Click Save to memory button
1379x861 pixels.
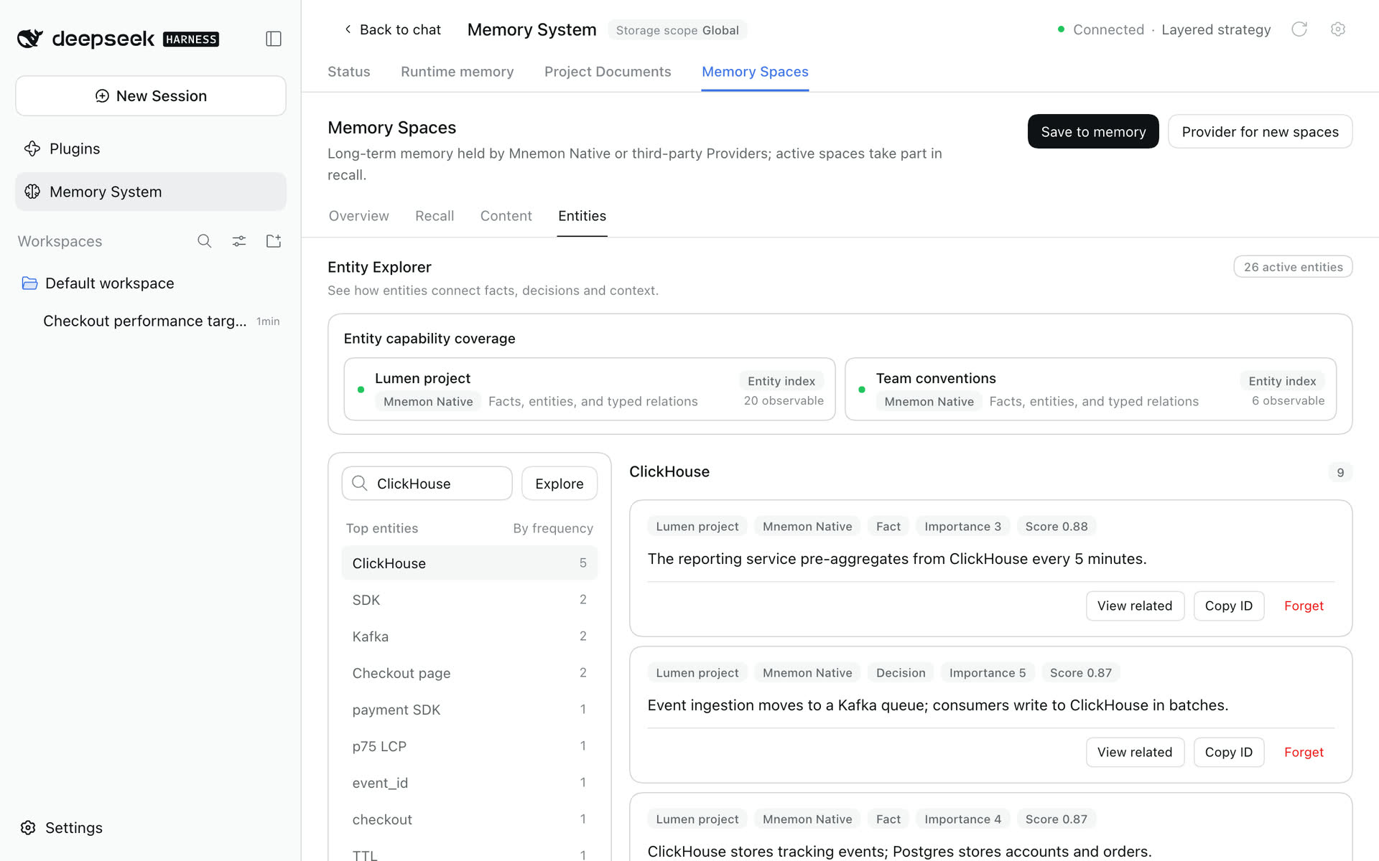pos(1093,131)
